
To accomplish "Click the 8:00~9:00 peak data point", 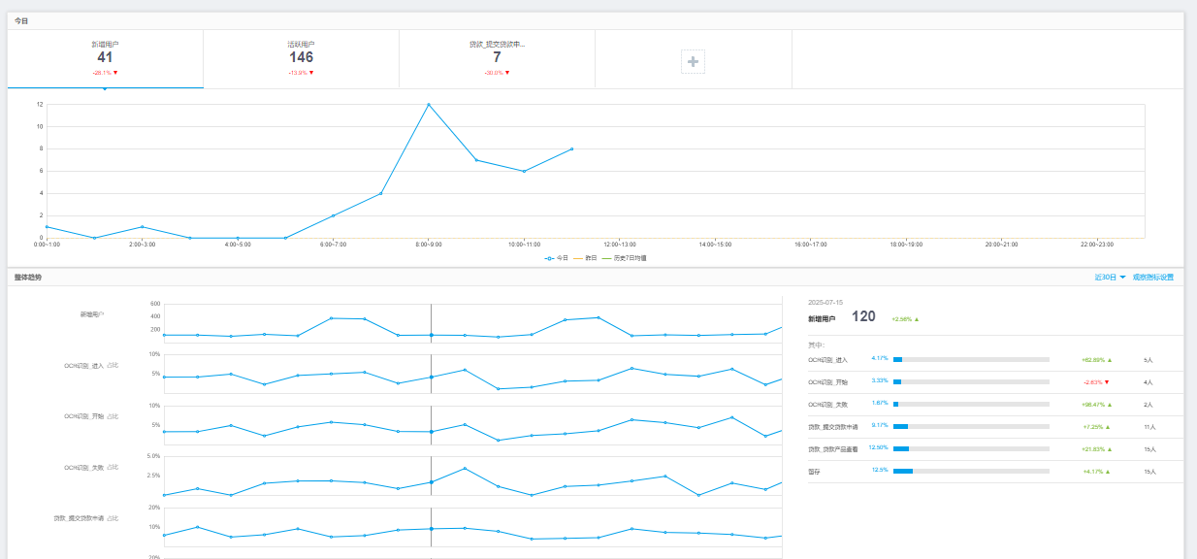I will (429, 105).
